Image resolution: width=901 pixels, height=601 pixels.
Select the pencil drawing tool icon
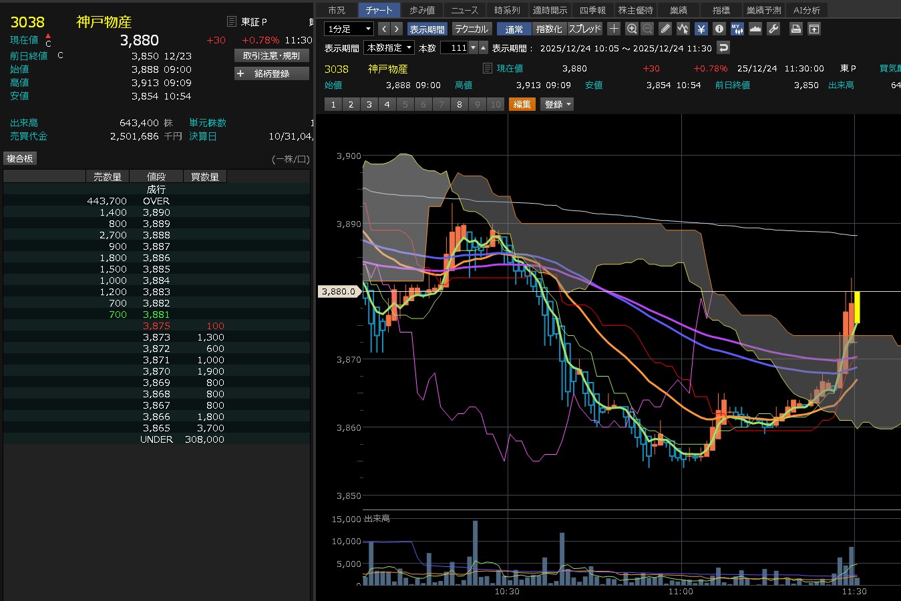click(x=665, y=29)
